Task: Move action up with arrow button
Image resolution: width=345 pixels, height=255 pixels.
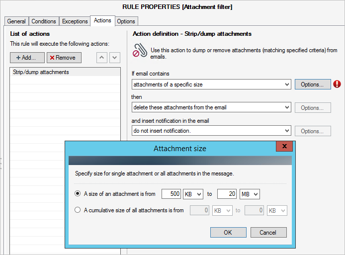Action: (x=101, y=58)
